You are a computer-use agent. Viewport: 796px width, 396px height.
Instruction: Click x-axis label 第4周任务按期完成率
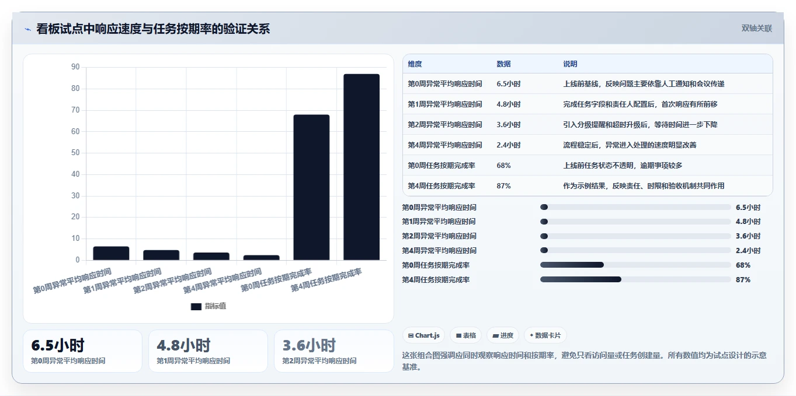point(326,281)
